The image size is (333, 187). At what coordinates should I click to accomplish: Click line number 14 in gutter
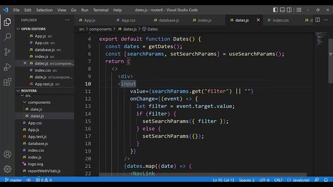click(x=88, y=114)
